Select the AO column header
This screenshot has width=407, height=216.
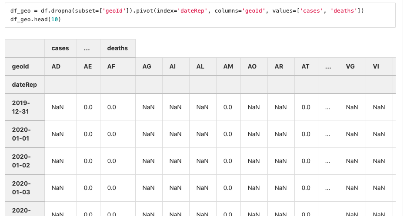point(254,66)
